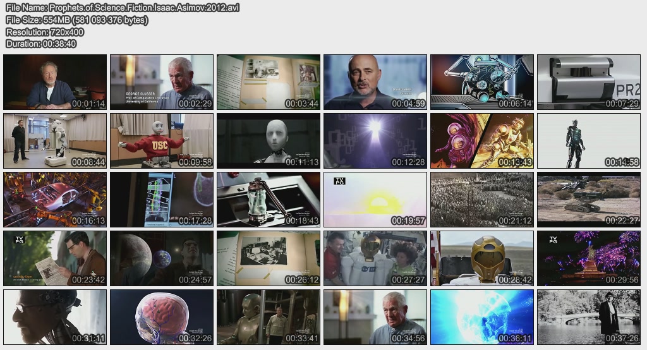Select the George Slusser frame at 00:02:29

(x=162, y=82)
